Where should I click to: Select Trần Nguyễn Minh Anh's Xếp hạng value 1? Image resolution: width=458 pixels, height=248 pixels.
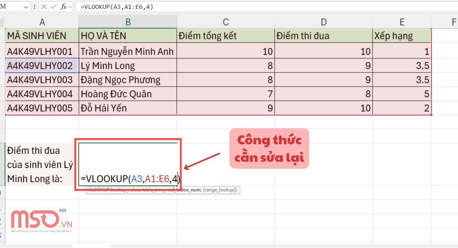click(x=402, y=51)
